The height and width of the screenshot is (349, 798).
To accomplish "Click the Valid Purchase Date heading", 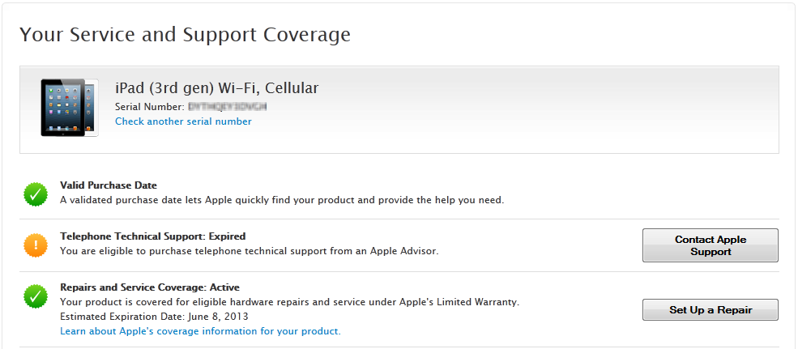I will (x=109, y=185).
